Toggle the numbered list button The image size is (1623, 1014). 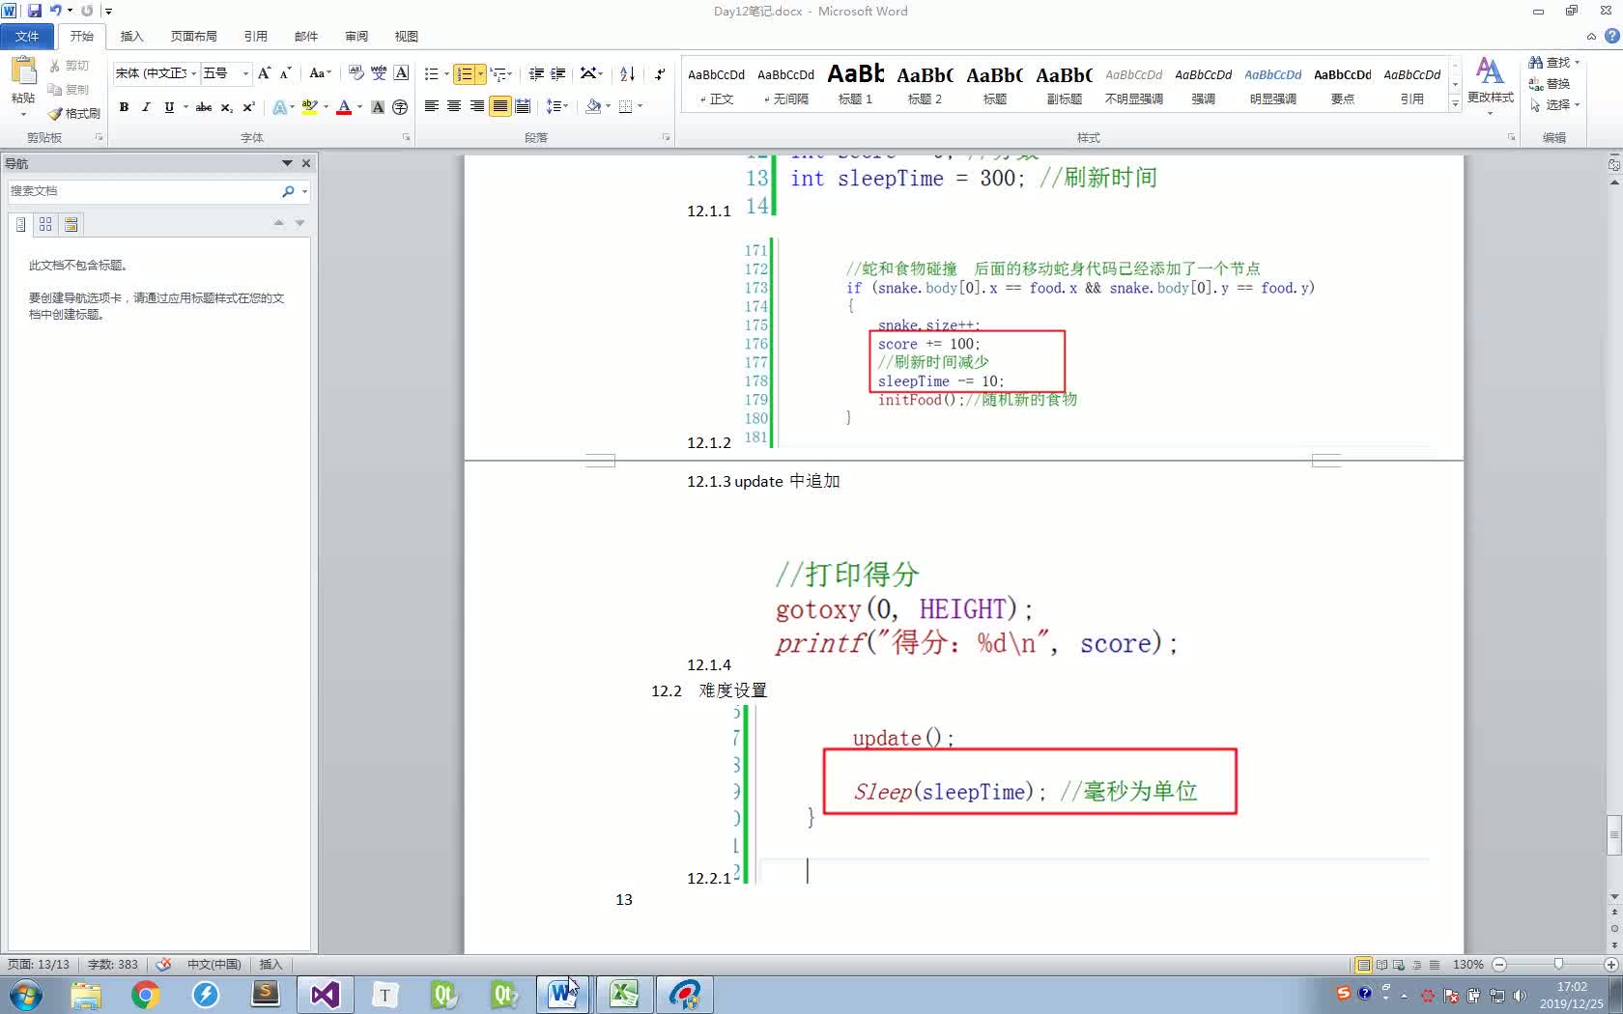(x=465, y=73)
